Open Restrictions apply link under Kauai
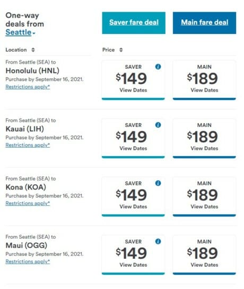 click(28, 145)
